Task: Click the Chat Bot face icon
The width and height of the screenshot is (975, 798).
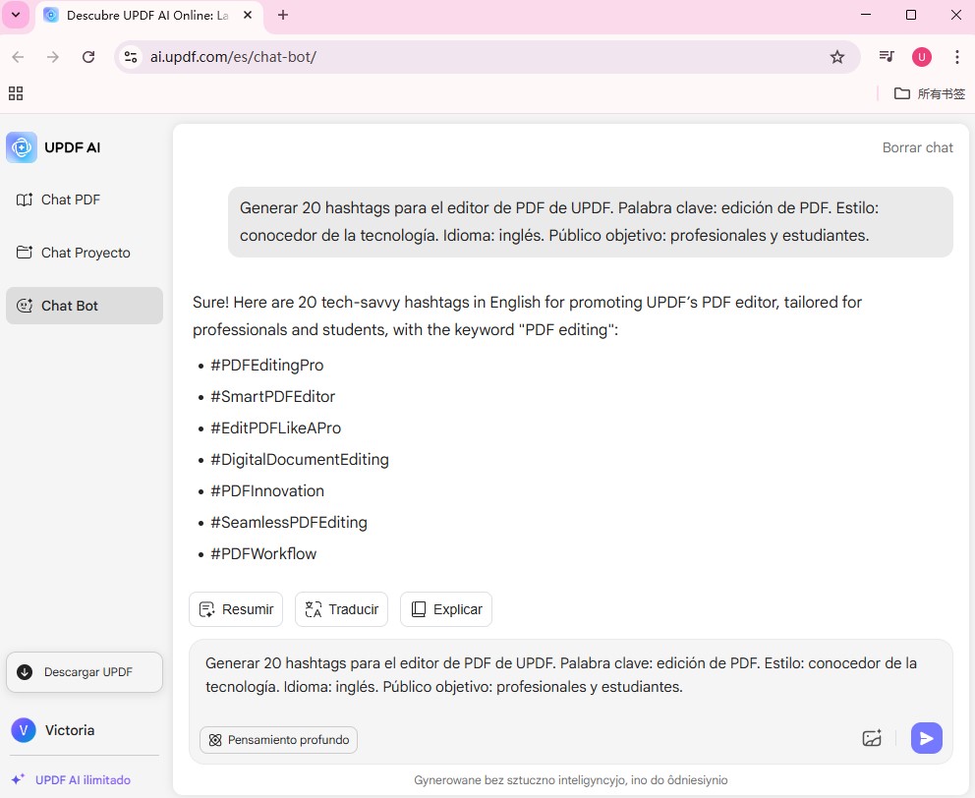Action: [25, 306]
